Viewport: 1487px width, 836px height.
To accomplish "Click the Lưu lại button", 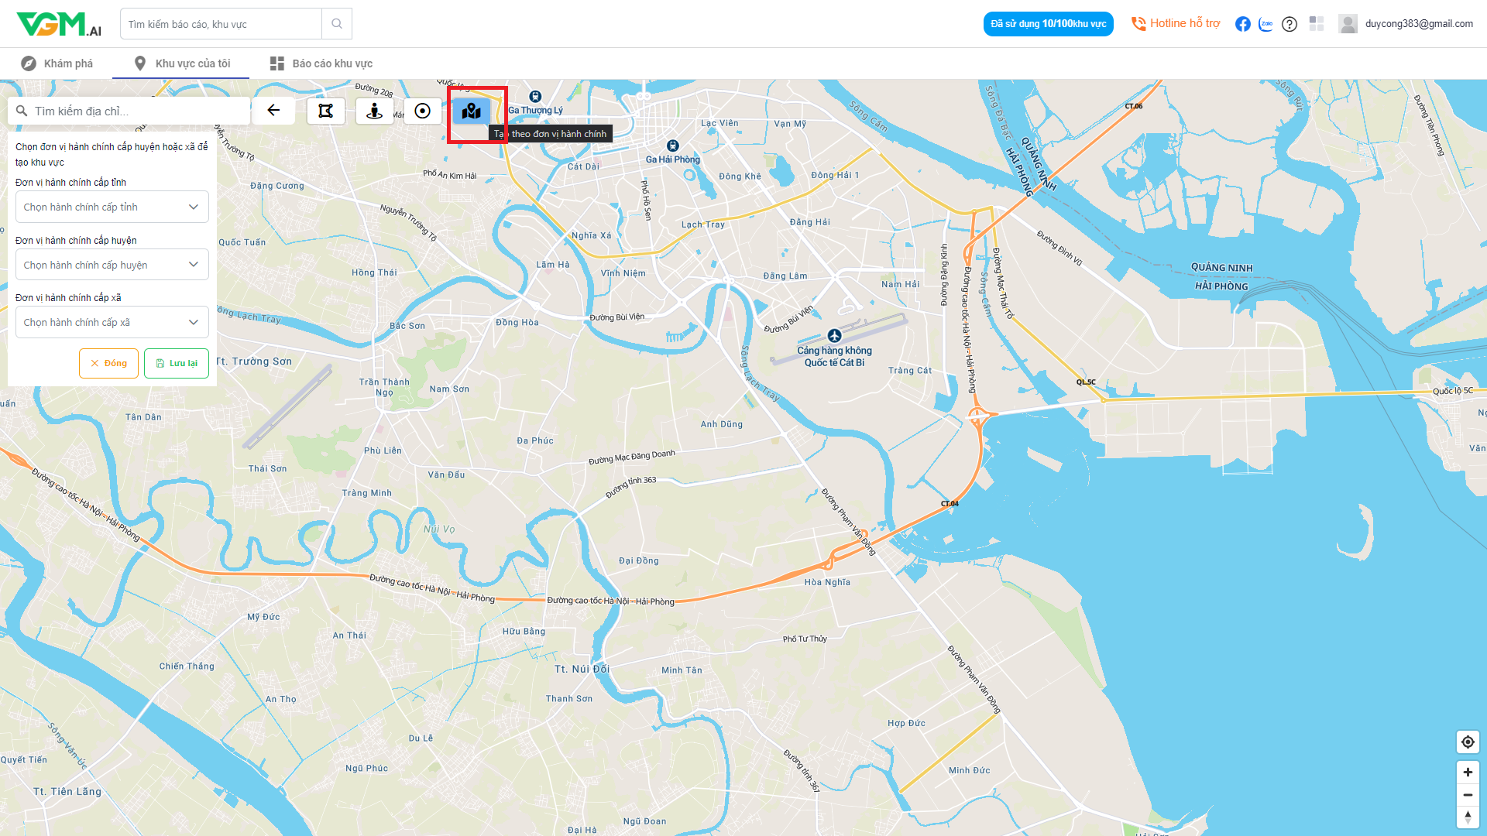I will point(177,363).
